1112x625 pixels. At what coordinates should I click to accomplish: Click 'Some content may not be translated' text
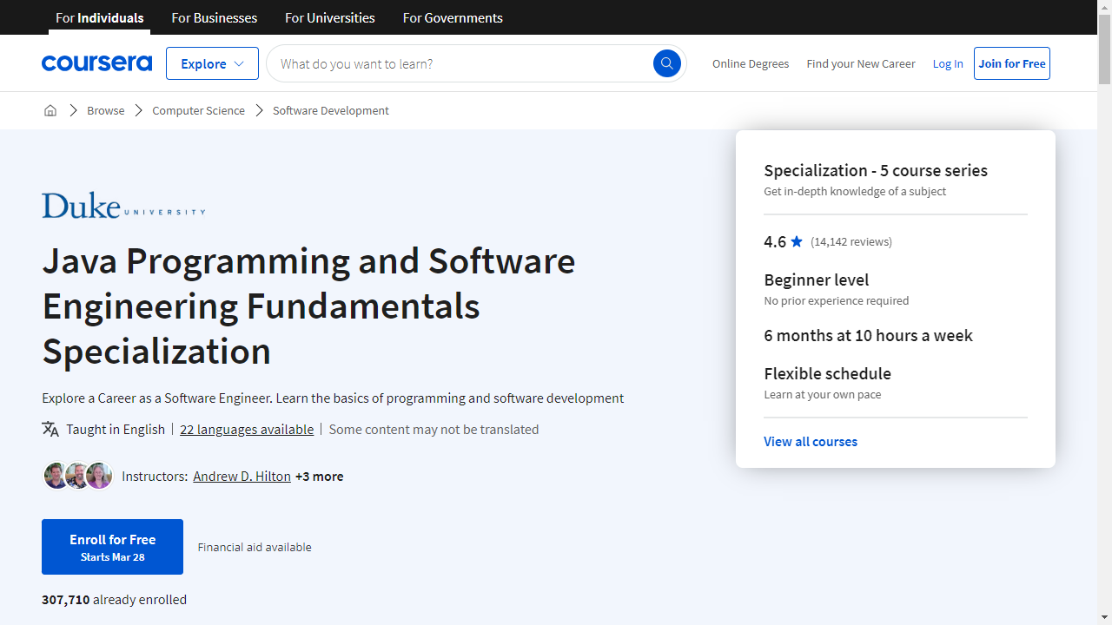click(x=434, y=429)
